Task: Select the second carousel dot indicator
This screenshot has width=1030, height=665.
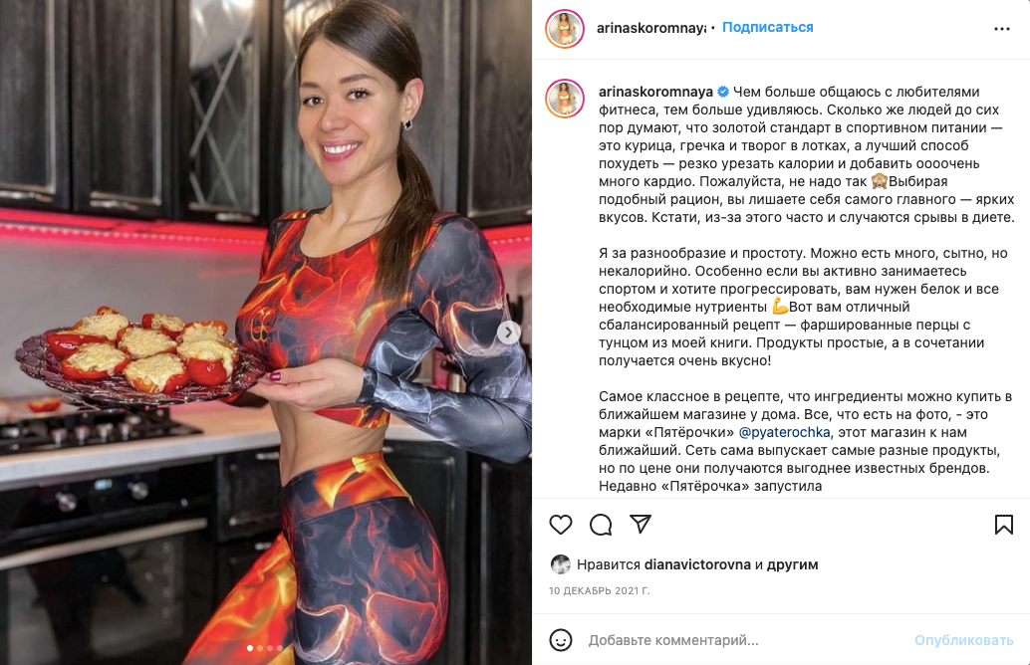Action: pos(260,648)
